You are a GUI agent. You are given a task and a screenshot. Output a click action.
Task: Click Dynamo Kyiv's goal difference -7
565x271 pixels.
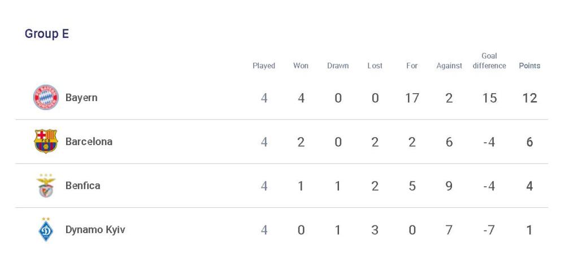click(489, 230)
